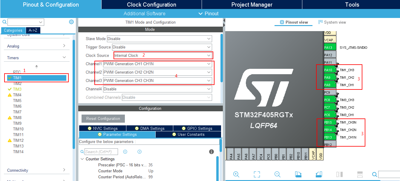Go to the Clock Configuration tab
This screenshot has width=400, height=181.
pos(151,4)
